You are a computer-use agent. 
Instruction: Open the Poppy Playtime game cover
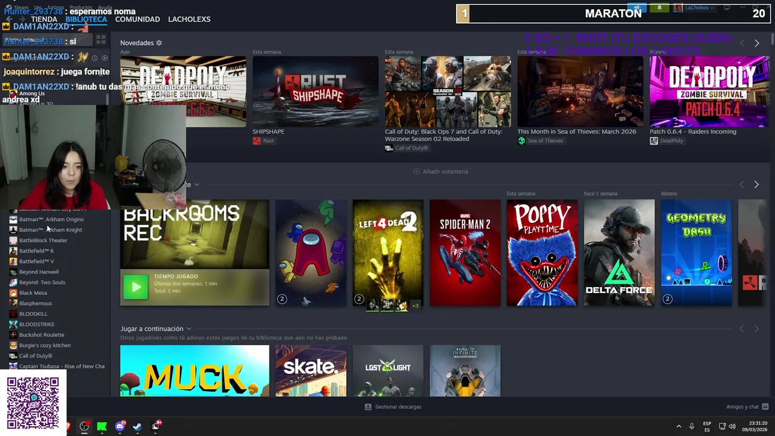[x=542, y=253]
